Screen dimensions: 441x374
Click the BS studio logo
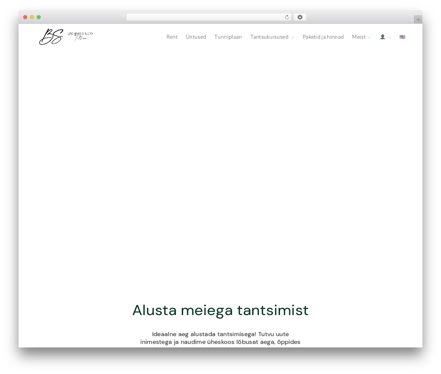(66, 37)
